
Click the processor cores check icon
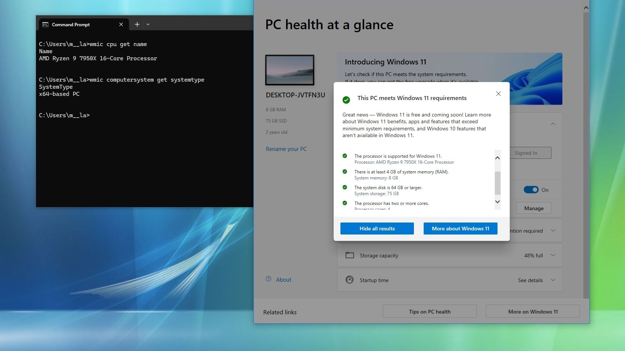345,203
